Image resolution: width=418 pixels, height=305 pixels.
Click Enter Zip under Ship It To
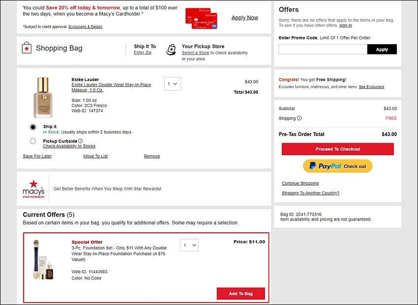(x=143, y=53)
